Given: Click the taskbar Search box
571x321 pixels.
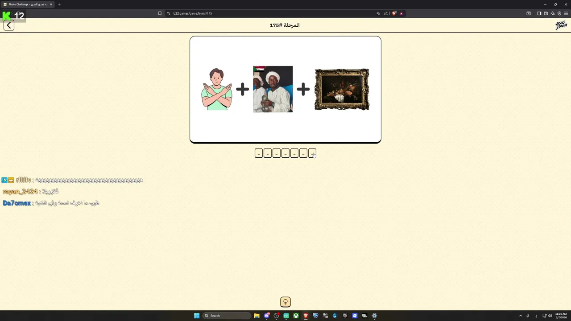Looking at the screenshot, I should pos(226,316).
